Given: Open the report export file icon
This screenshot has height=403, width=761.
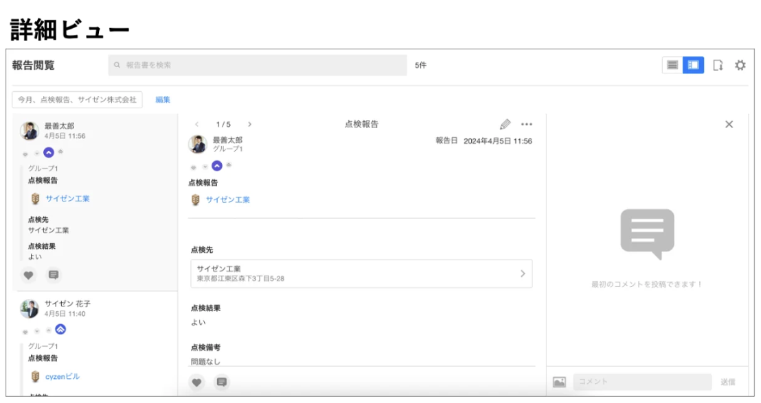Looking at the screenshot, I should (718, 65).
